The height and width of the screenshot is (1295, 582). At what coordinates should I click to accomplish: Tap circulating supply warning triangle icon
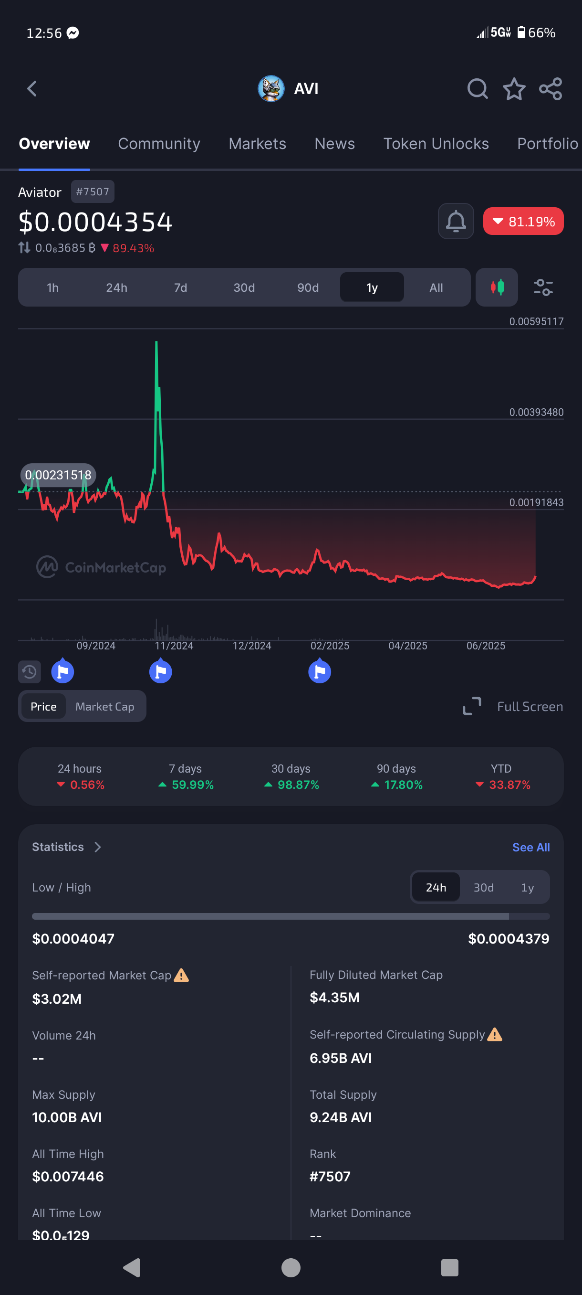tap(495, 1035)
